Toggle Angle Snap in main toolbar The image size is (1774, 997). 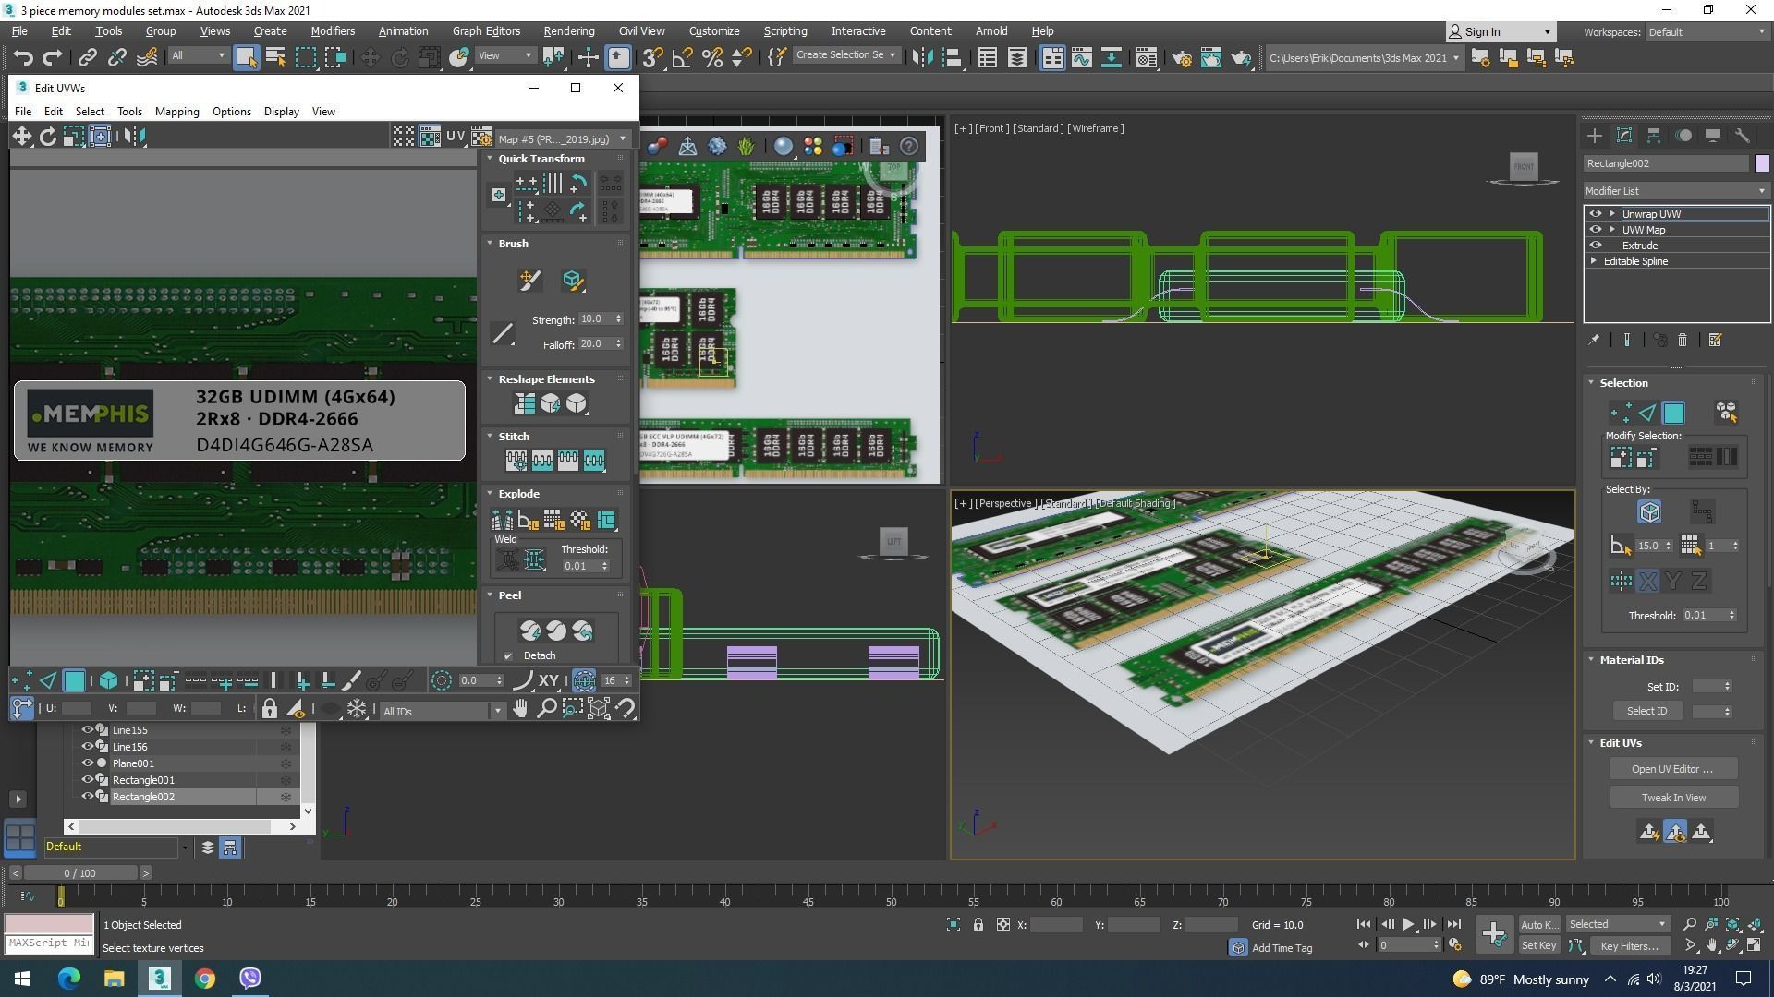(x=682, y=58)
